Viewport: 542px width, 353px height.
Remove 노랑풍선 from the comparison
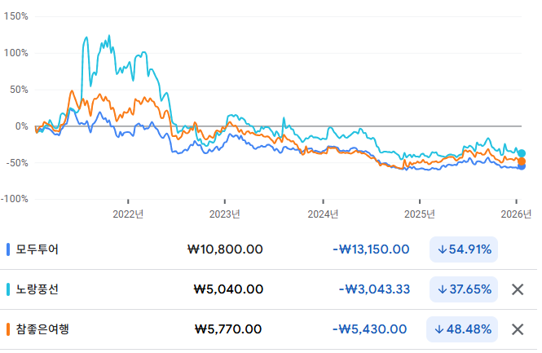[517, 289]
